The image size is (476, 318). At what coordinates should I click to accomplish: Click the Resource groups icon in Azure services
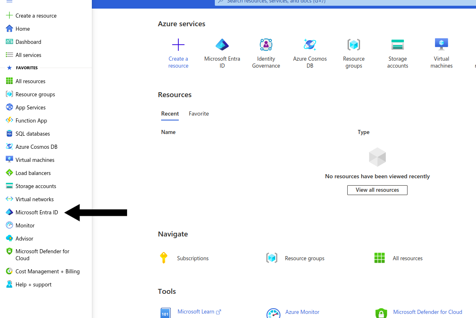(353, 45)
